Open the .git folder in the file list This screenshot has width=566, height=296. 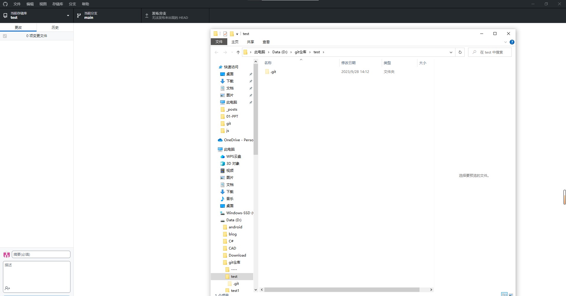tap(273, 72)
